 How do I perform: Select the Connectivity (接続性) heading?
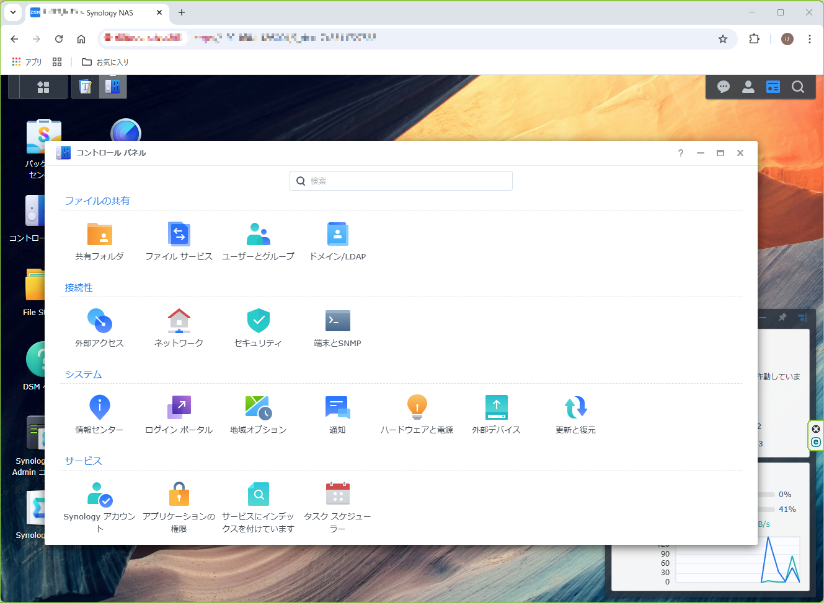[79, 287]
